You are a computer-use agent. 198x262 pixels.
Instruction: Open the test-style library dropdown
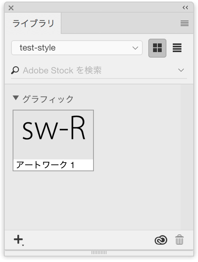pyautogui.click(x=77, y=48)
